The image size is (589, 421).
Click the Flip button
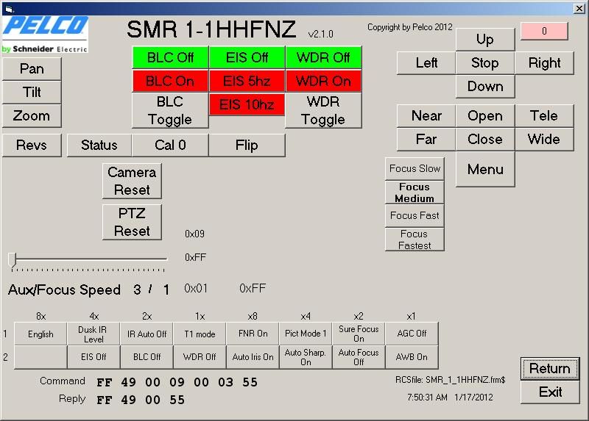[247, 145]
